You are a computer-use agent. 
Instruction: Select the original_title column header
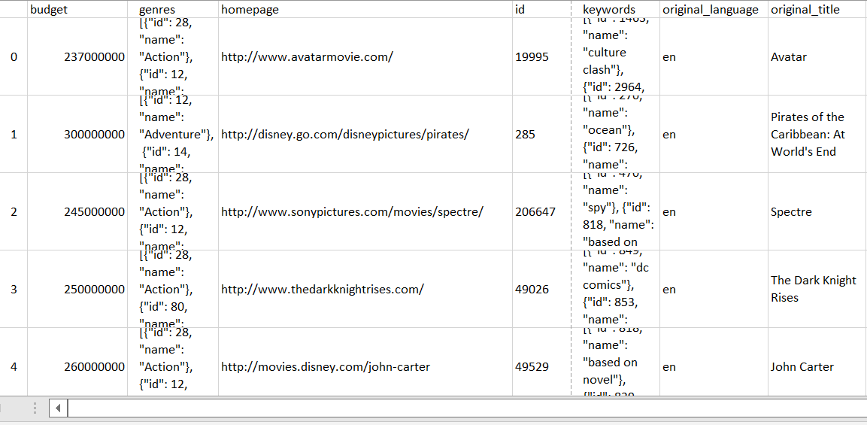pos(805,10)
